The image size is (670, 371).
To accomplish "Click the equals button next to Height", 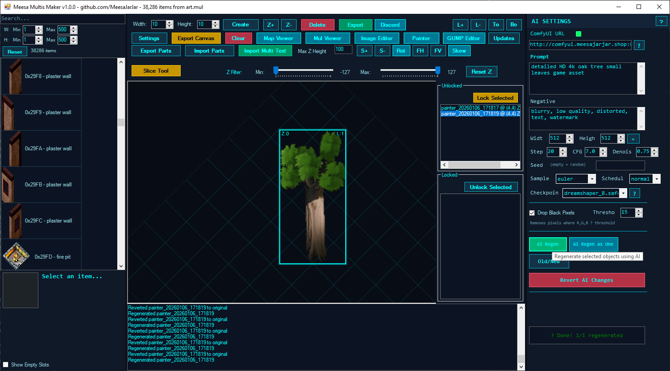I will point(633,139).
